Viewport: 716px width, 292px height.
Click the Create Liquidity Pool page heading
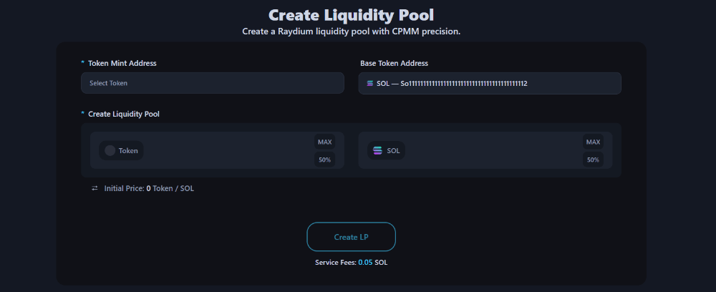351,14
